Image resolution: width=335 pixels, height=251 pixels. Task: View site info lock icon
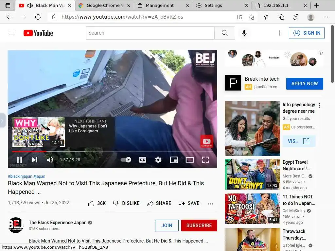tap(54, 17)
